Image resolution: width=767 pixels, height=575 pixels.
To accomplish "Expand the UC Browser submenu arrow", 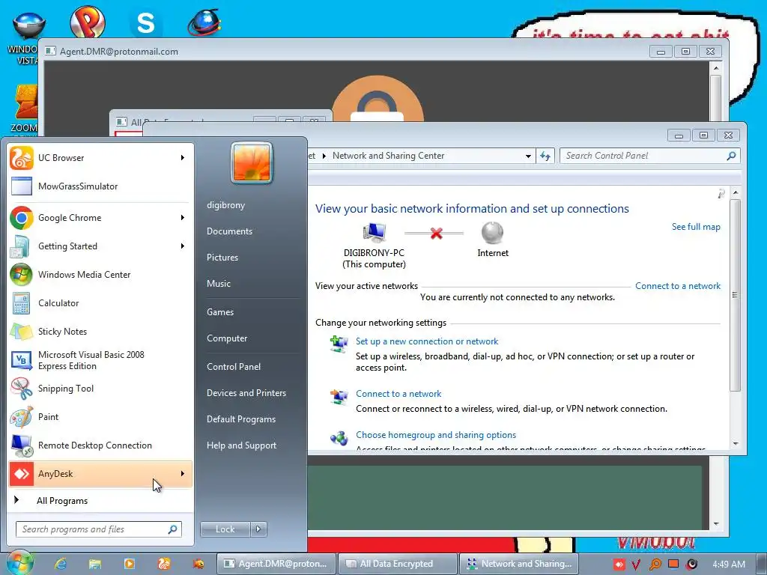I will point(183,157).
